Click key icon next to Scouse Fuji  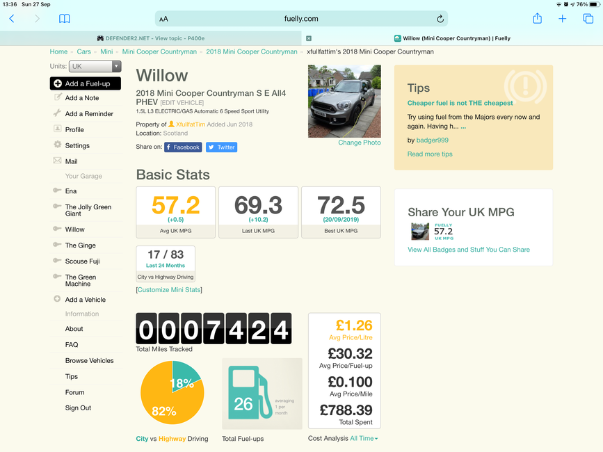coord(57,260)
